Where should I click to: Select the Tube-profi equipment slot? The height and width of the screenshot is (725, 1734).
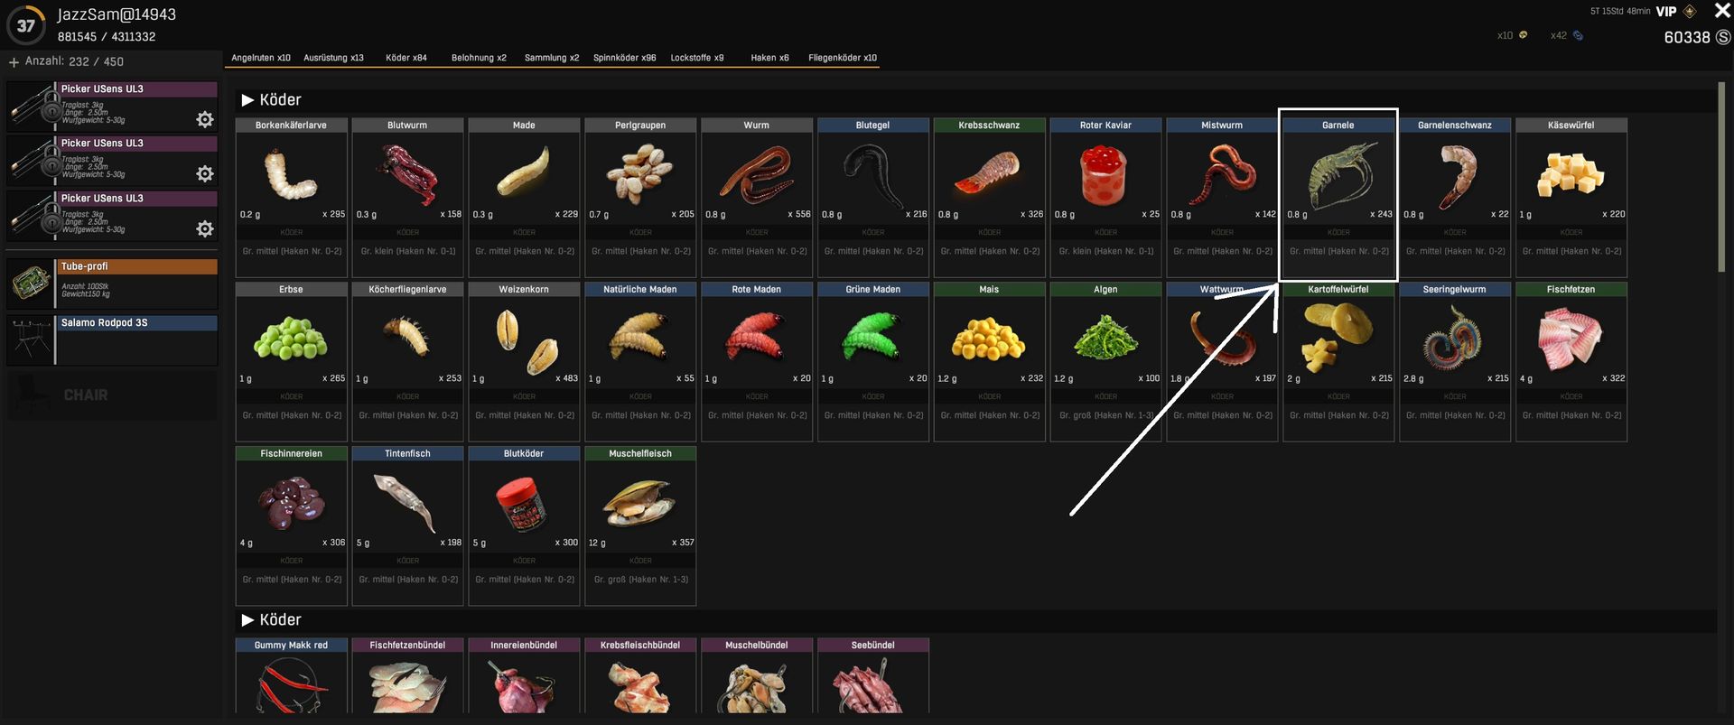click(x=112, y=283)
